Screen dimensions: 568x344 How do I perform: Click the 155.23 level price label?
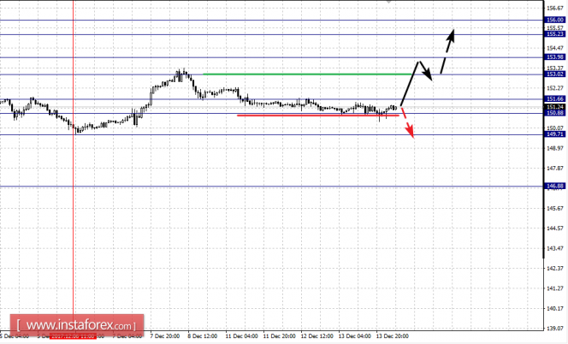pos(555,34)
